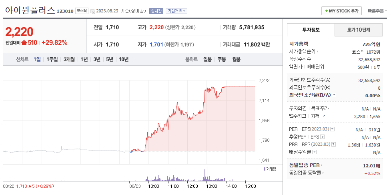Viewport: 391px width, 195px height.
Task: Click the help icon next to 추정PER EPS
Action: pyautogui.click(x=323, y=137)
